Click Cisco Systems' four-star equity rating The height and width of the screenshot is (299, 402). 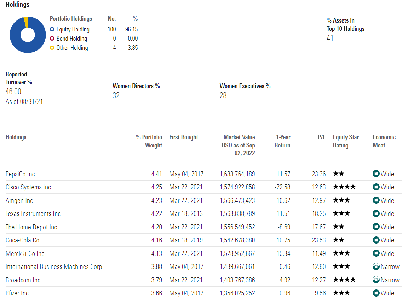pyautogui.click(x=344, y=187)
